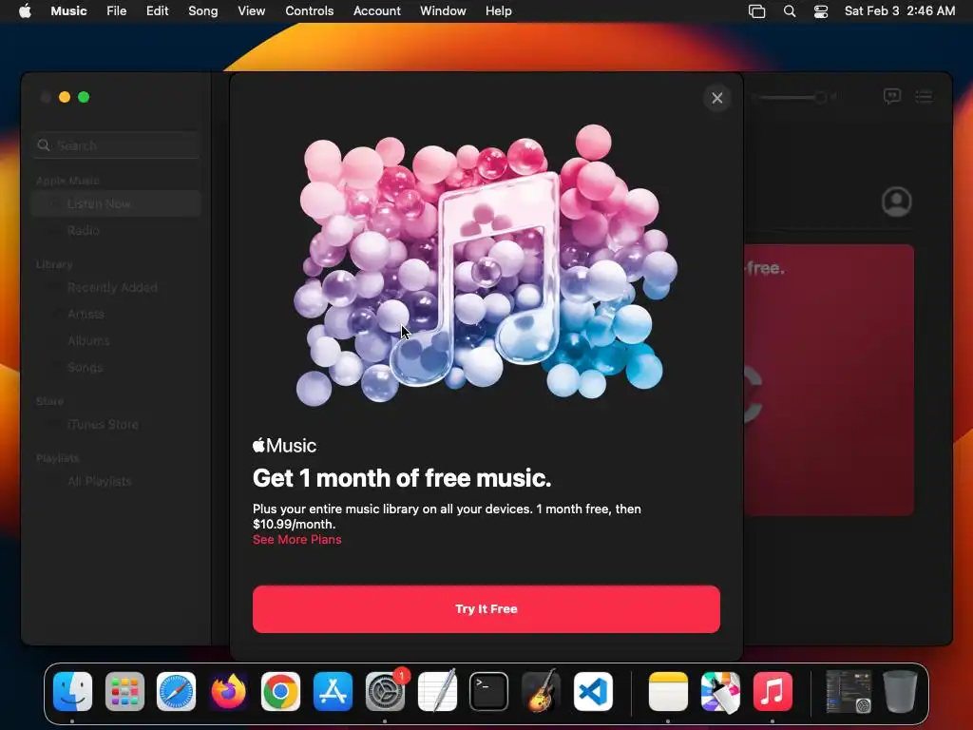Launch GarageBand from the Dock

pos(541,691)
